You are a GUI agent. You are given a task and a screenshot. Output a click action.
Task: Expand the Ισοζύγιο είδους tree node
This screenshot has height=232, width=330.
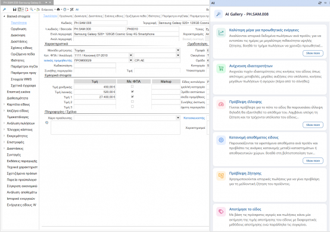(4, 110)
